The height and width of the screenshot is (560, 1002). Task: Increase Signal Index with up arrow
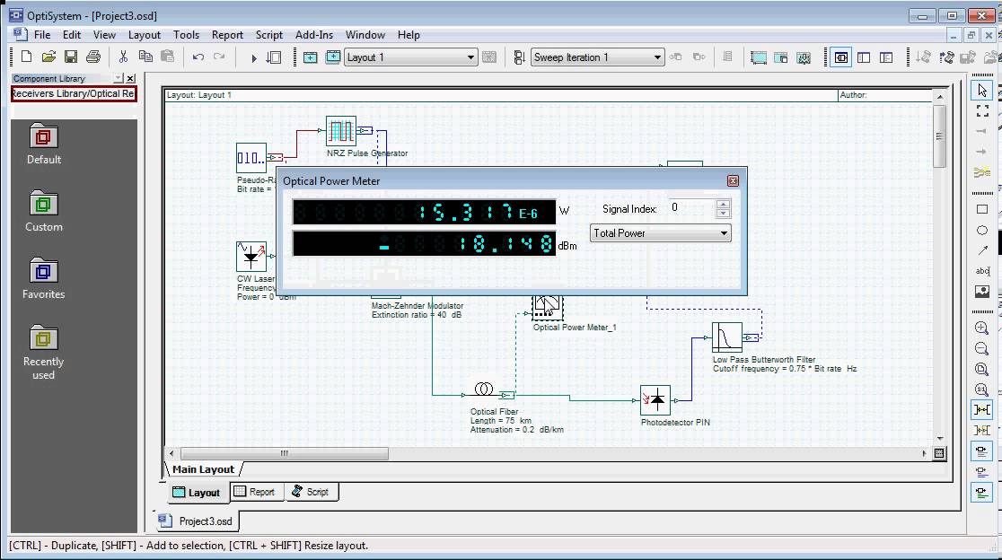pos(723,205)
